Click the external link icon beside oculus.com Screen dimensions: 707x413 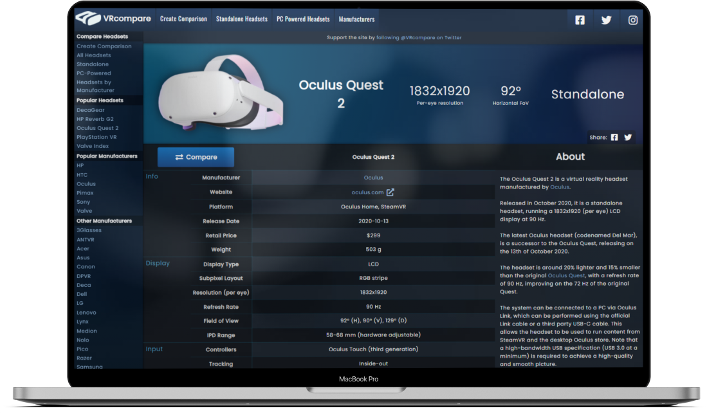pyautogui.click(x=390, y=192)
